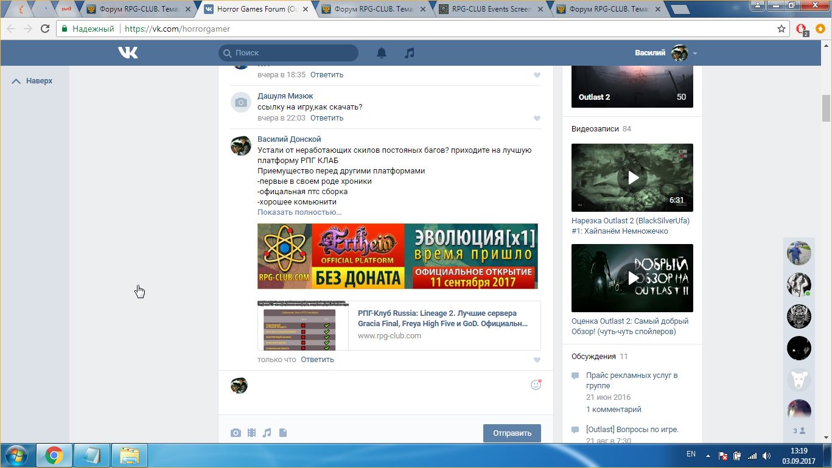Screen dimensions: 832x468
Task: Reply to Дашуля Мизюк's comment
Action: [327, 118]
